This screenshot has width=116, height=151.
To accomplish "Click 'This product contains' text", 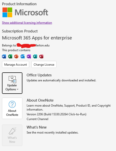I will click(16, 50).
